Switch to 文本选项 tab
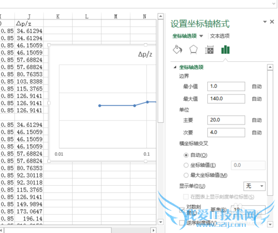This screenshot has width=278, height=233. (220, 36)
